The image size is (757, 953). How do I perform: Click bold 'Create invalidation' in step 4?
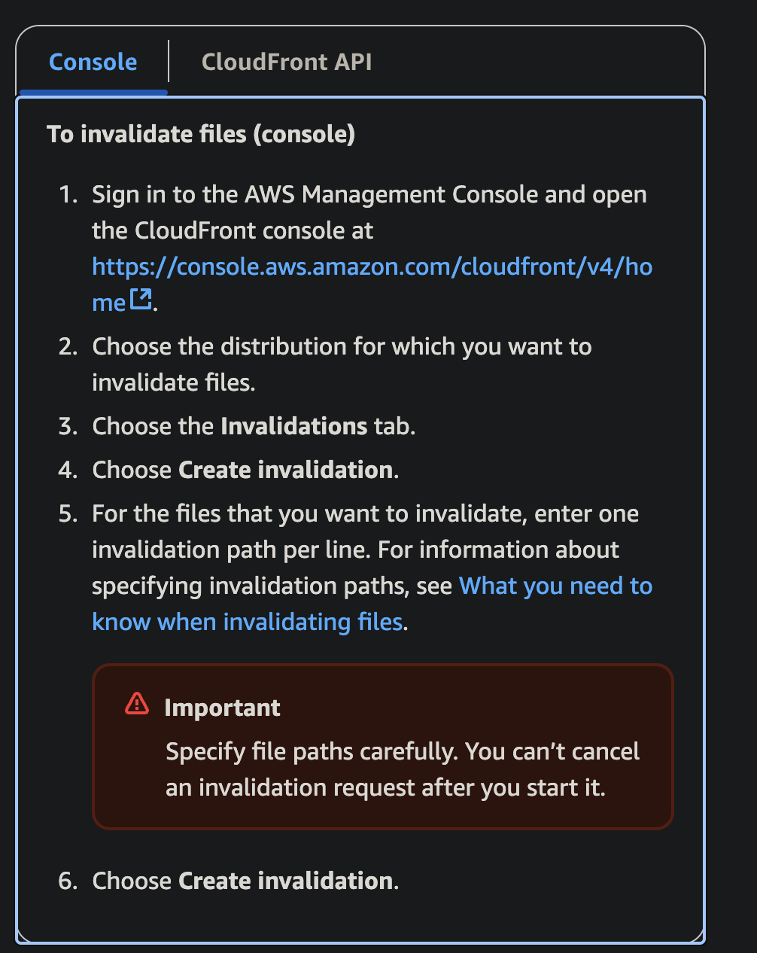coord(285,470)
